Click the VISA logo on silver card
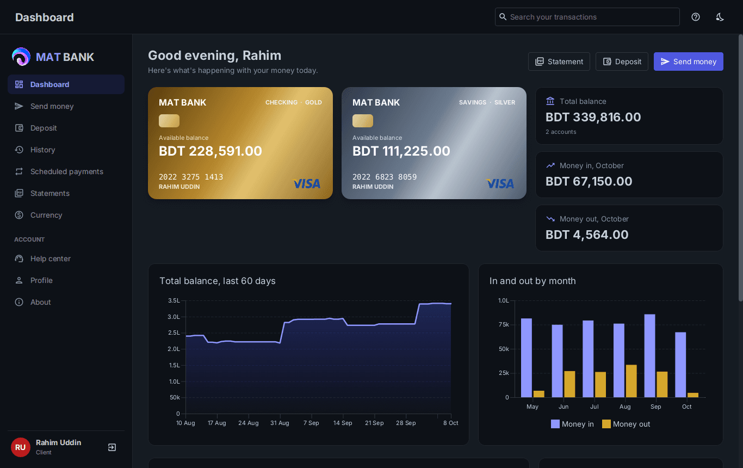The height and width of the screenshot is (468, 743). (500, 184)
